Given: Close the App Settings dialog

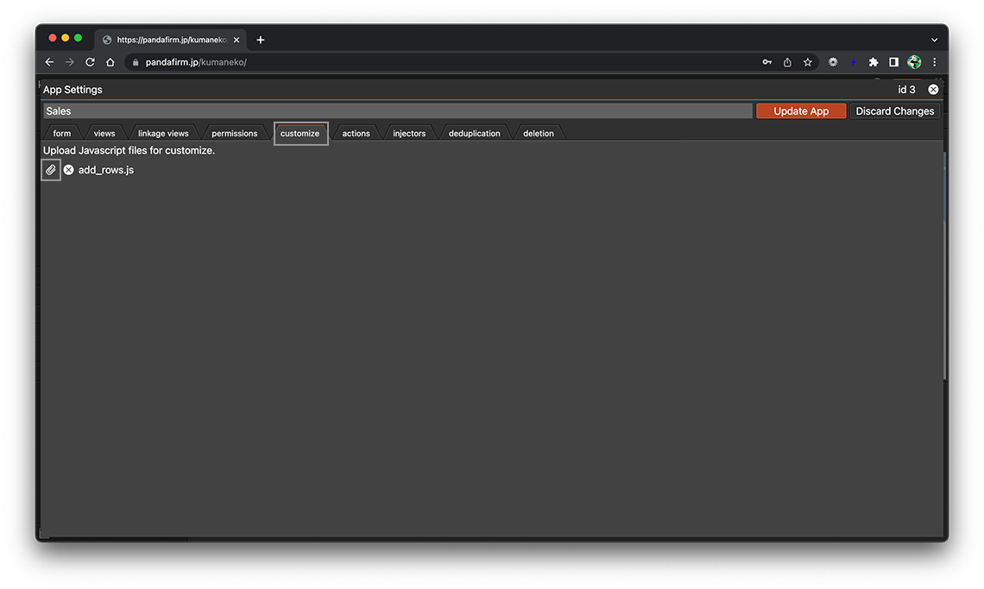Looking at the screenshot, I should pyautogui.click(x=933, y=90).
